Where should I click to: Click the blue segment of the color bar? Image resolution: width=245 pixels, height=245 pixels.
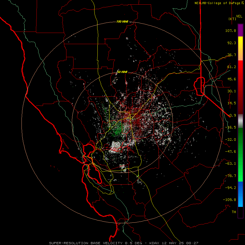coord(240,194)
